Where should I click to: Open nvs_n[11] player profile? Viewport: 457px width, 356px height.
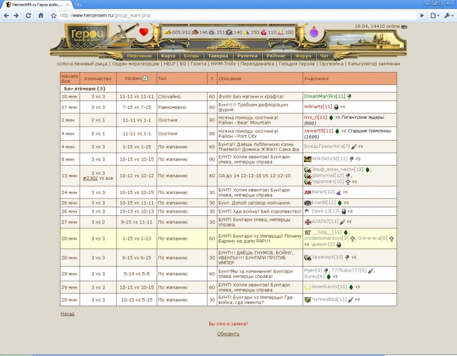[315, 117]
